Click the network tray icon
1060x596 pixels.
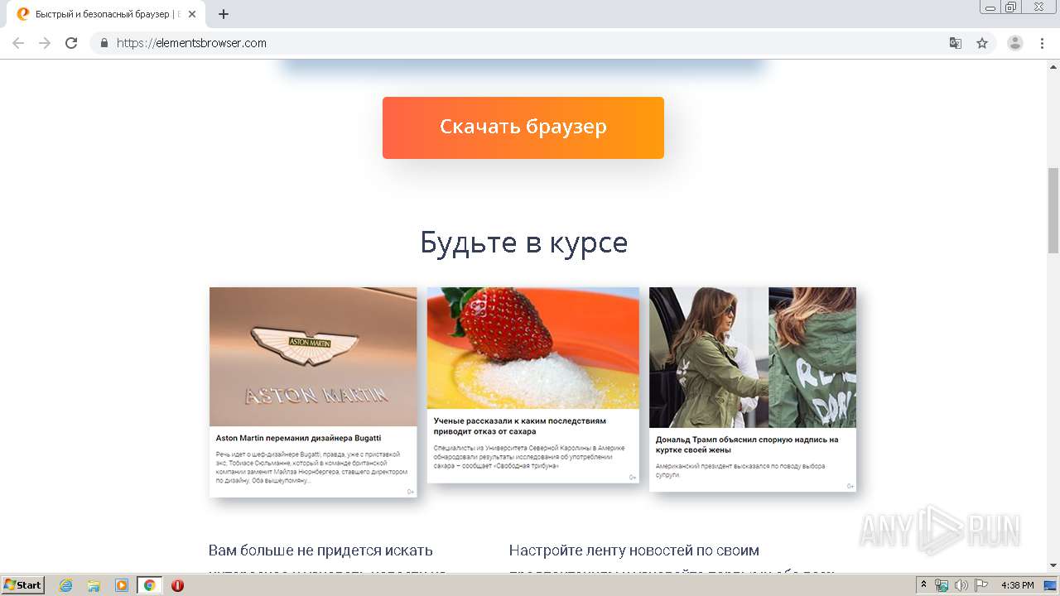[942, 585]
